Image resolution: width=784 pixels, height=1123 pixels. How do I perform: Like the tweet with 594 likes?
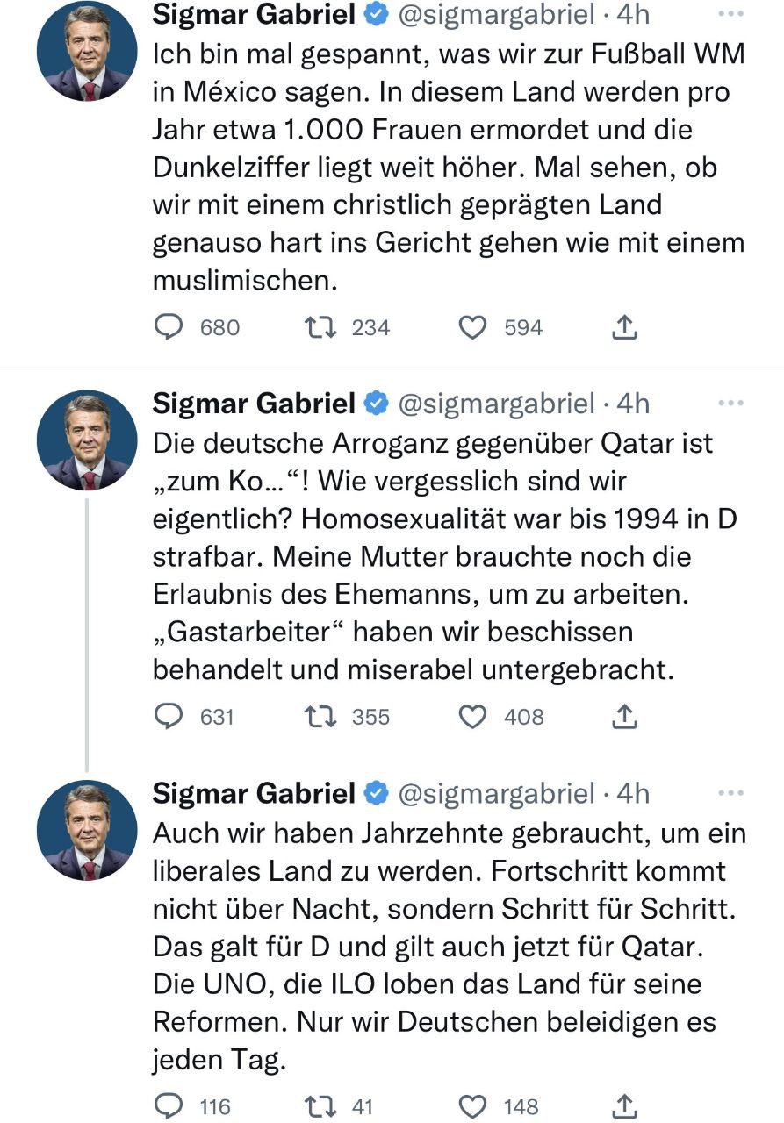pos(473,327)
